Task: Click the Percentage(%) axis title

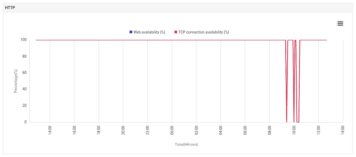Action: point(16,81)
